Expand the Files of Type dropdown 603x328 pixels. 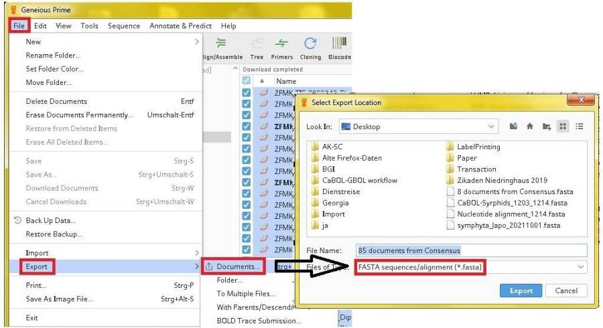(x=579, y=266)
